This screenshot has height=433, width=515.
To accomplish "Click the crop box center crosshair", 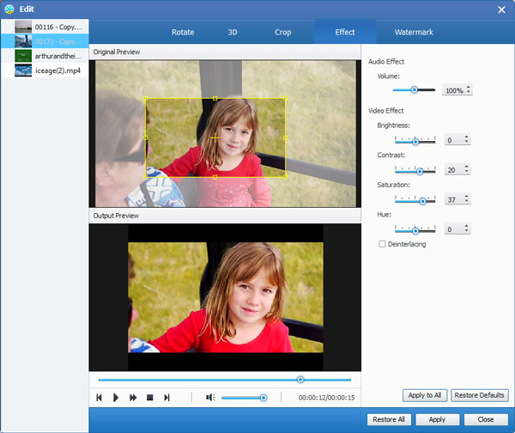I will pos(215,137).
